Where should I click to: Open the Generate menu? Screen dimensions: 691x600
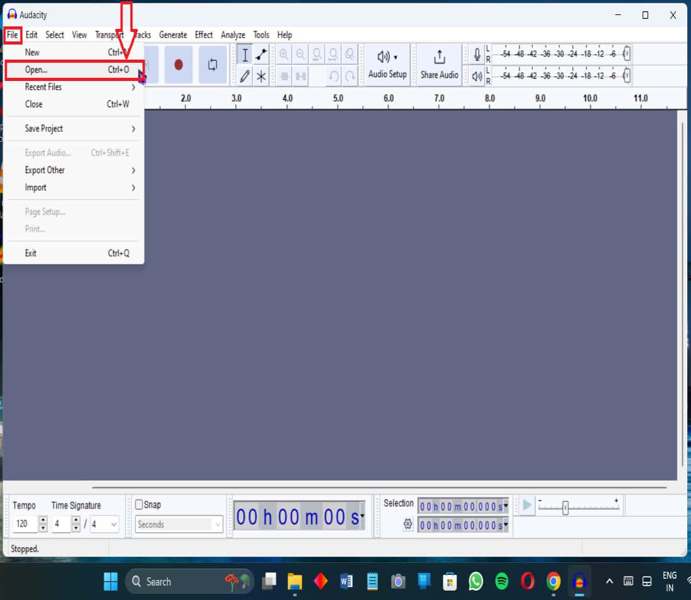click(173, 35)
